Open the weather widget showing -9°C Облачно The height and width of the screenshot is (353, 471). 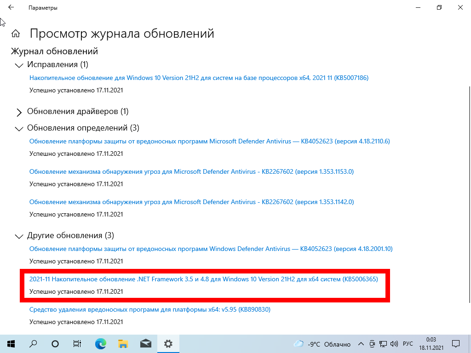[x=322, y=344]
